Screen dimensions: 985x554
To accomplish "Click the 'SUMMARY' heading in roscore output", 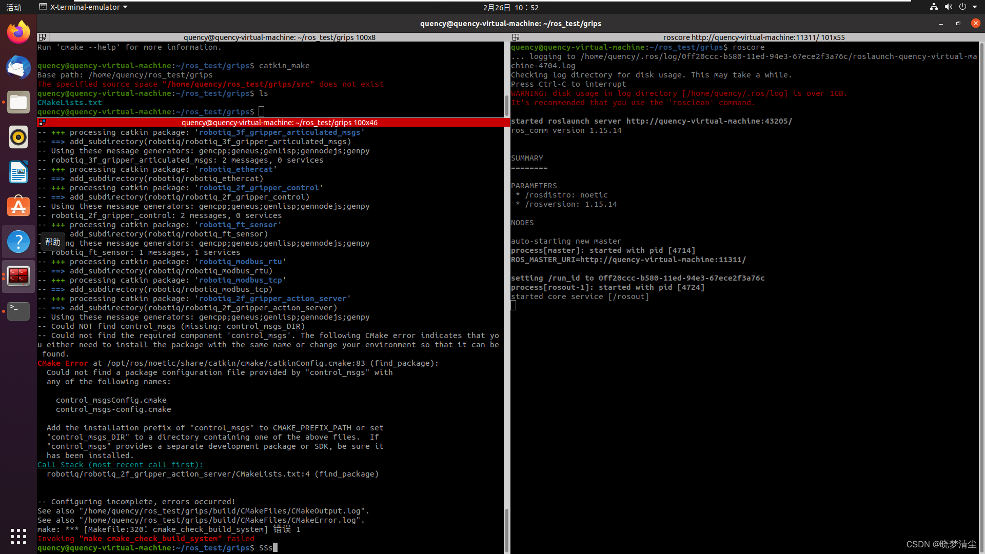I will pyautogui.click(x=527, y=158).
